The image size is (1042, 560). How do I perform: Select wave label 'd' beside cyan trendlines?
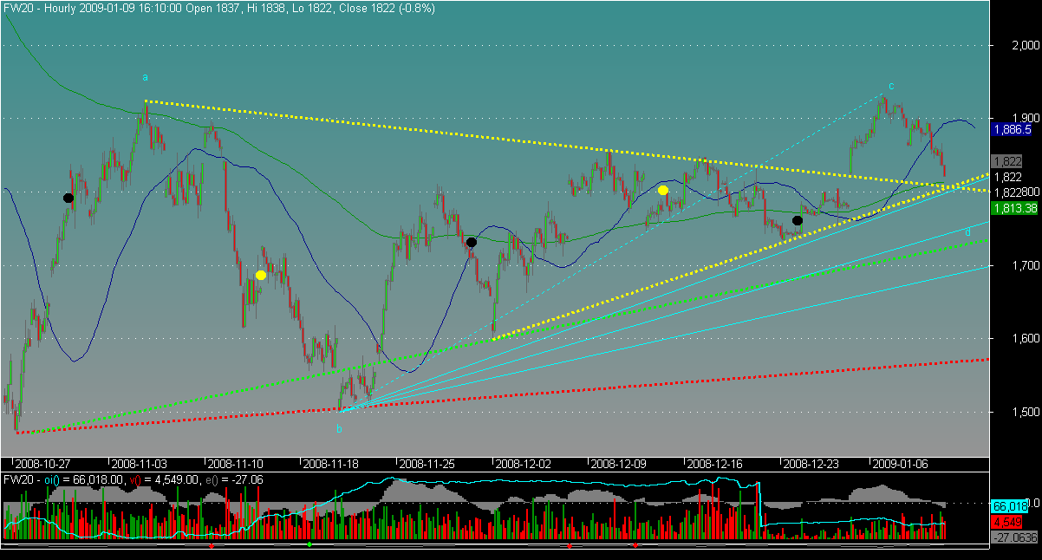(x=967, y=231)
